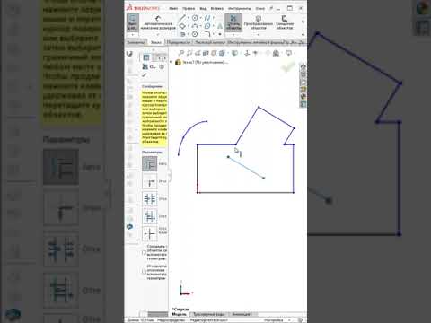This screenshot has width=431, height=323.
Task: Open the View (Вид) menu
Action: (x=203, y=8)
